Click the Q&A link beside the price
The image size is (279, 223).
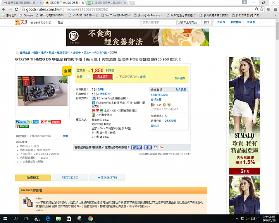click(110, 70)
